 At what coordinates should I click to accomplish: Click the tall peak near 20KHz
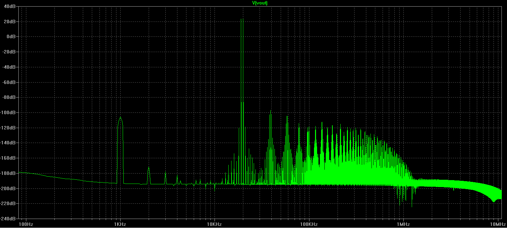coord(242,101)
